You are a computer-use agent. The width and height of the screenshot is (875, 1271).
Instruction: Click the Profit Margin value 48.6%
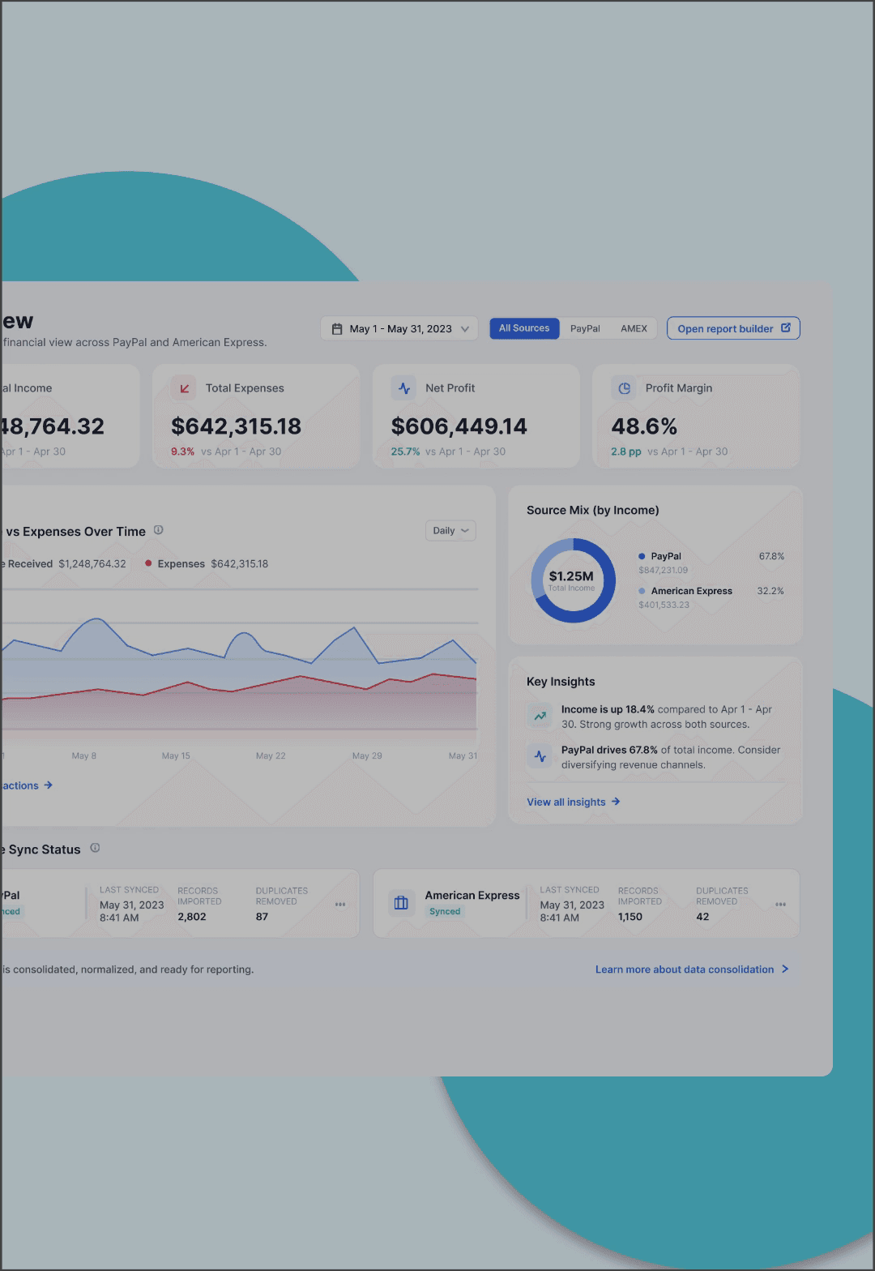(644, 426)
